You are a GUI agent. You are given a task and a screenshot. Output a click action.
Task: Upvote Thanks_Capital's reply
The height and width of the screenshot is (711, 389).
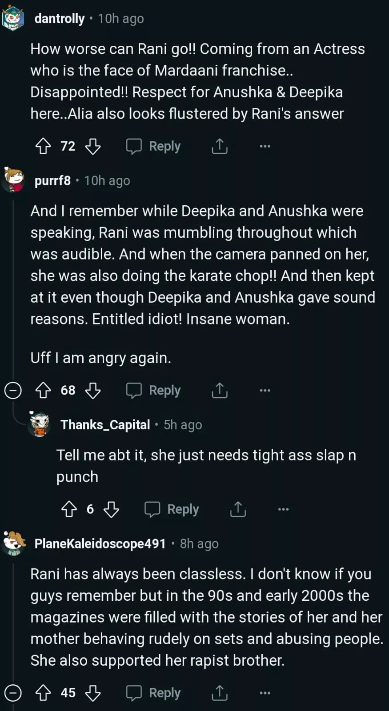click(69, 509)
